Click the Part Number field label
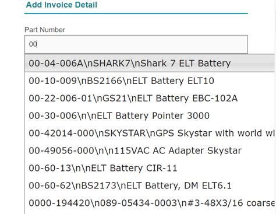This screenshot has width=276, height=214. (45, 30)
